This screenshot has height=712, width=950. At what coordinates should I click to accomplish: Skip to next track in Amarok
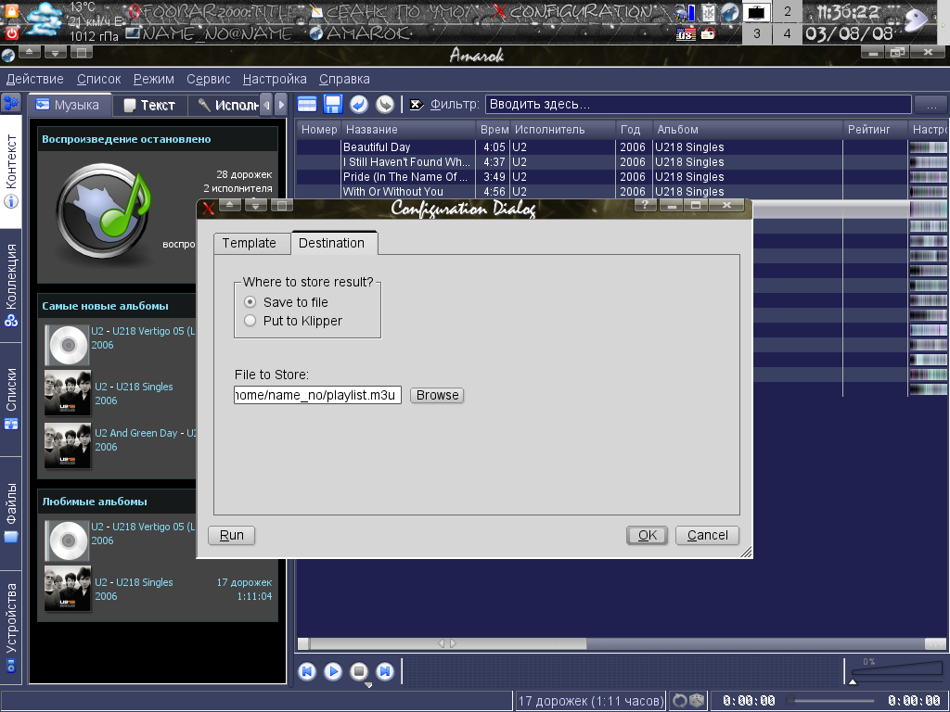pos(385,671)
